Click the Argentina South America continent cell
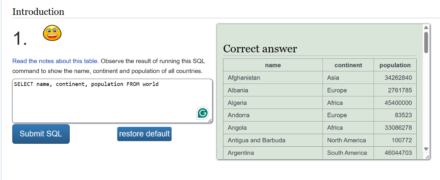 [348, 153]
